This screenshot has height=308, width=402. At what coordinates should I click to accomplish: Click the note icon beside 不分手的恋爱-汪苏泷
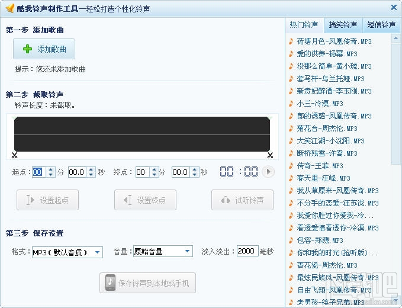pyautogui.click(x=291, y=203)
